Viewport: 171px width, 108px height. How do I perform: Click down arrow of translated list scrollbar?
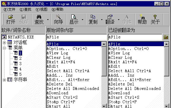(x=167, y=106)
